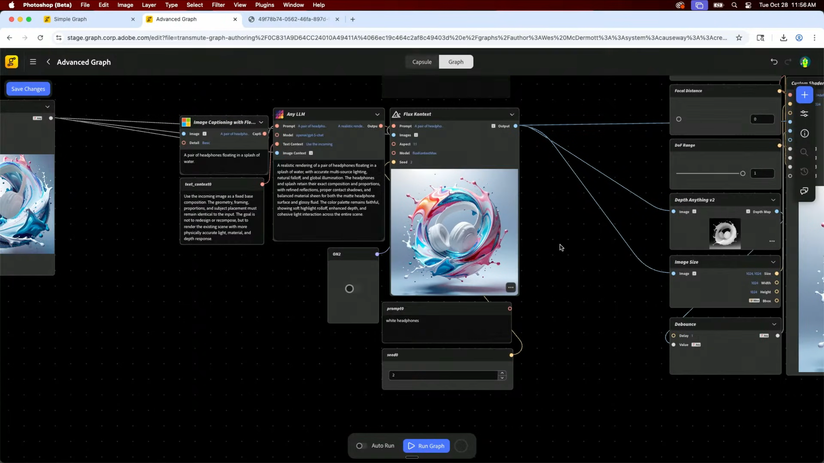Image resolution: width=824 pixels, height=463 pixels.
Task: Toggle the Auto Run switch
Action: [361, 446]
